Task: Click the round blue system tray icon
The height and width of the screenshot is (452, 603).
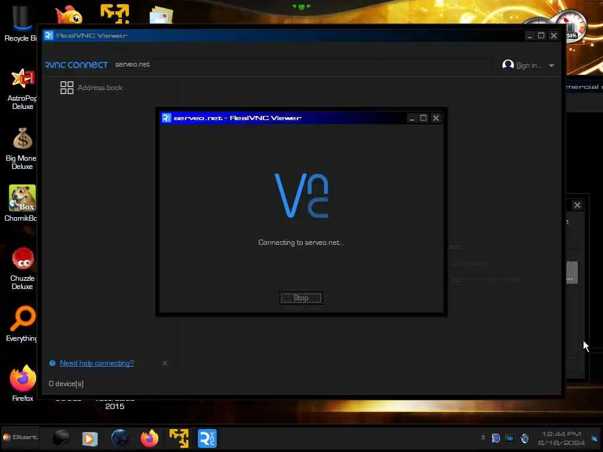Action: pos(525,438)
